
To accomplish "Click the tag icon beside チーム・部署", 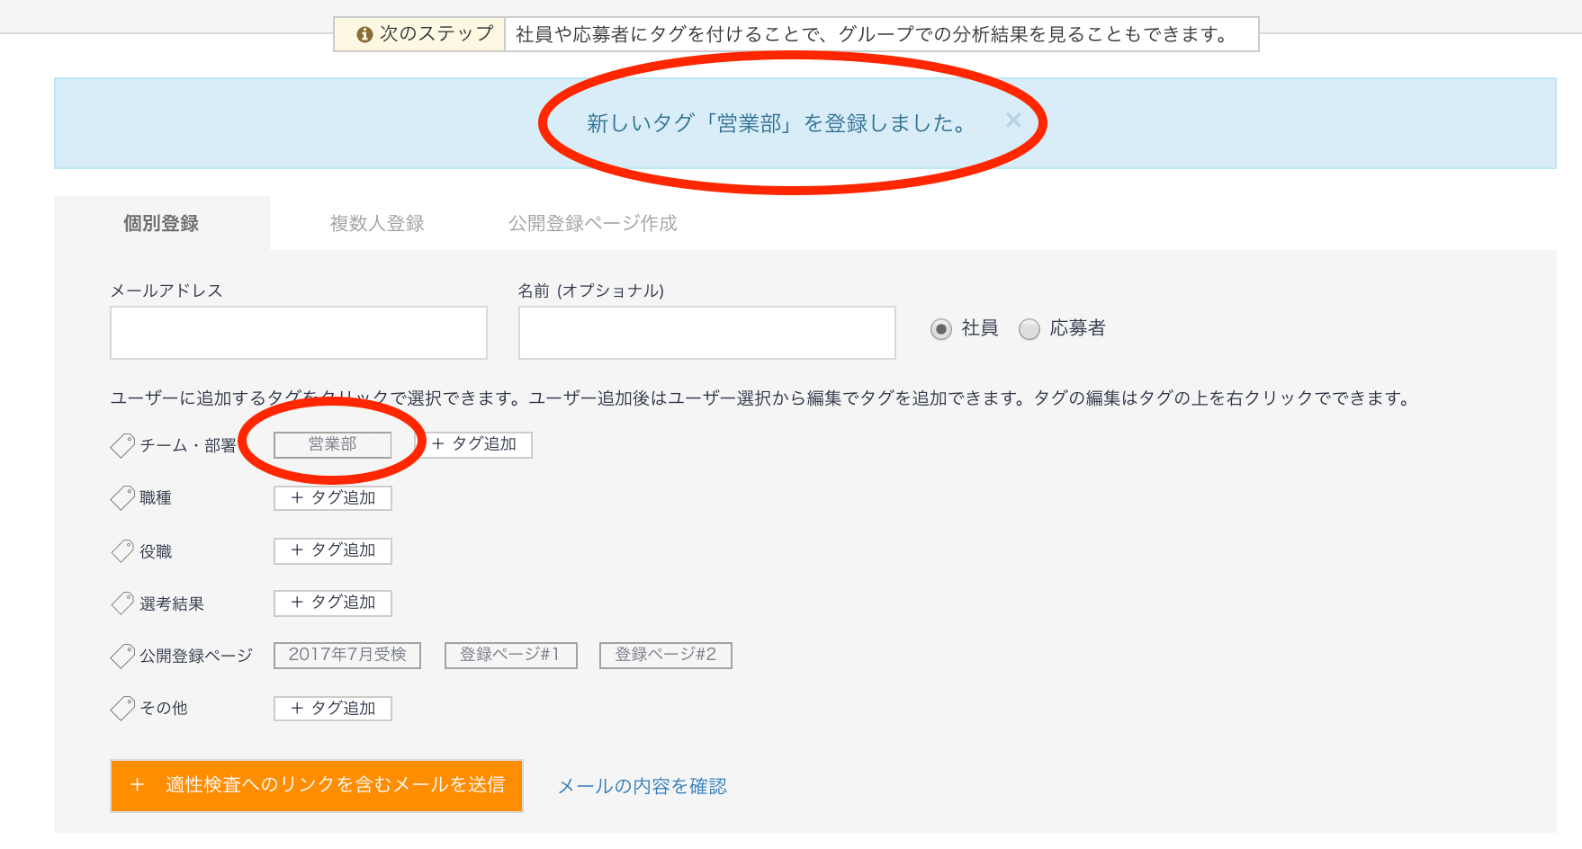I will coord(121,446).
